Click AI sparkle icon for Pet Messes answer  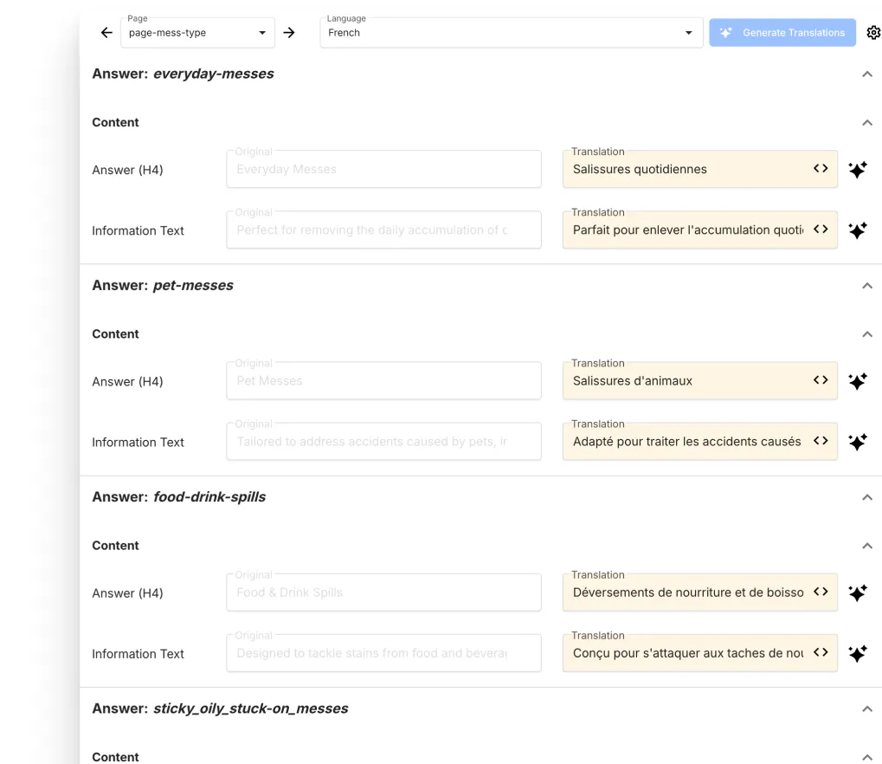click(857, 381)
